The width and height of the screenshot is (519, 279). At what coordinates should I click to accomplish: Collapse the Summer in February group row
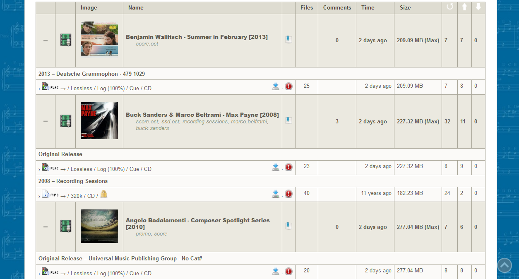(46, 41)
